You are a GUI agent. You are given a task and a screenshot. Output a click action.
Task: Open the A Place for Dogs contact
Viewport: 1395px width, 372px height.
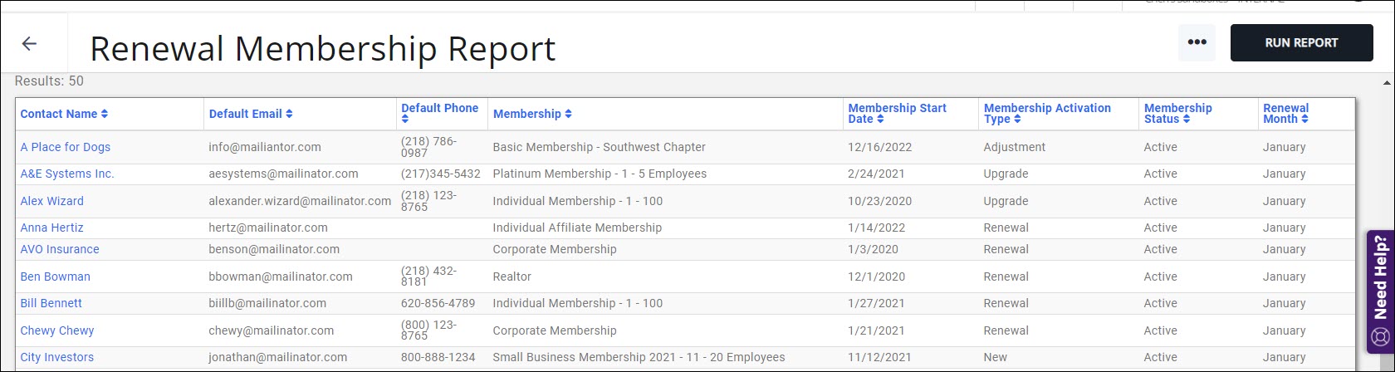(66, 147)
